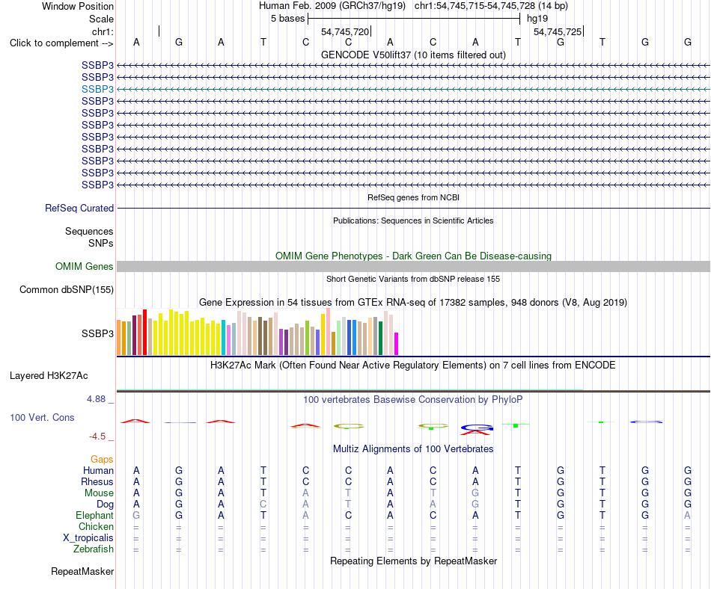Image resolution: width=711 pixels, height=589 pixels.
Task: Select the Chicken species row label
Action: pos(96,526)
